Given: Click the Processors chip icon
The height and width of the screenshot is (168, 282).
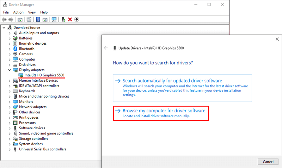Looking at the screenshot, I should 15,123.
